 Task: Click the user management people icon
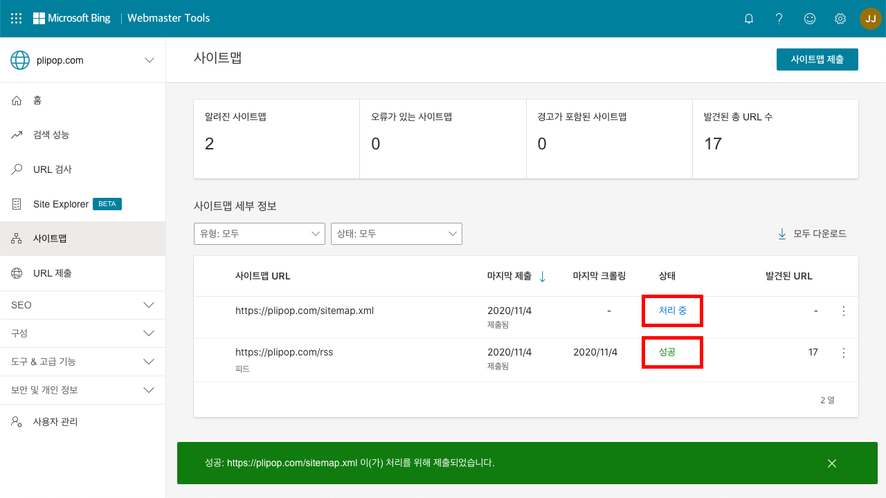coord(17,421)
